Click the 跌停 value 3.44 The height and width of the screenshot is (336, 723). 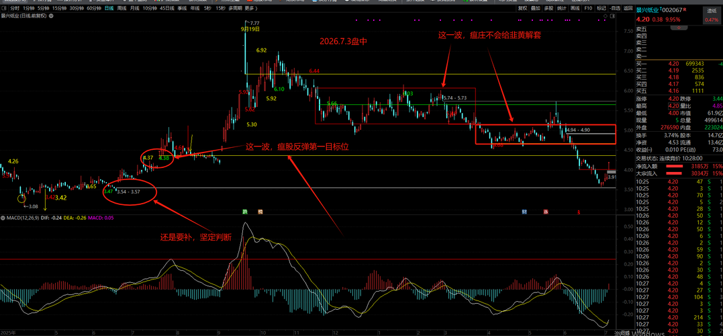(717, 99)
